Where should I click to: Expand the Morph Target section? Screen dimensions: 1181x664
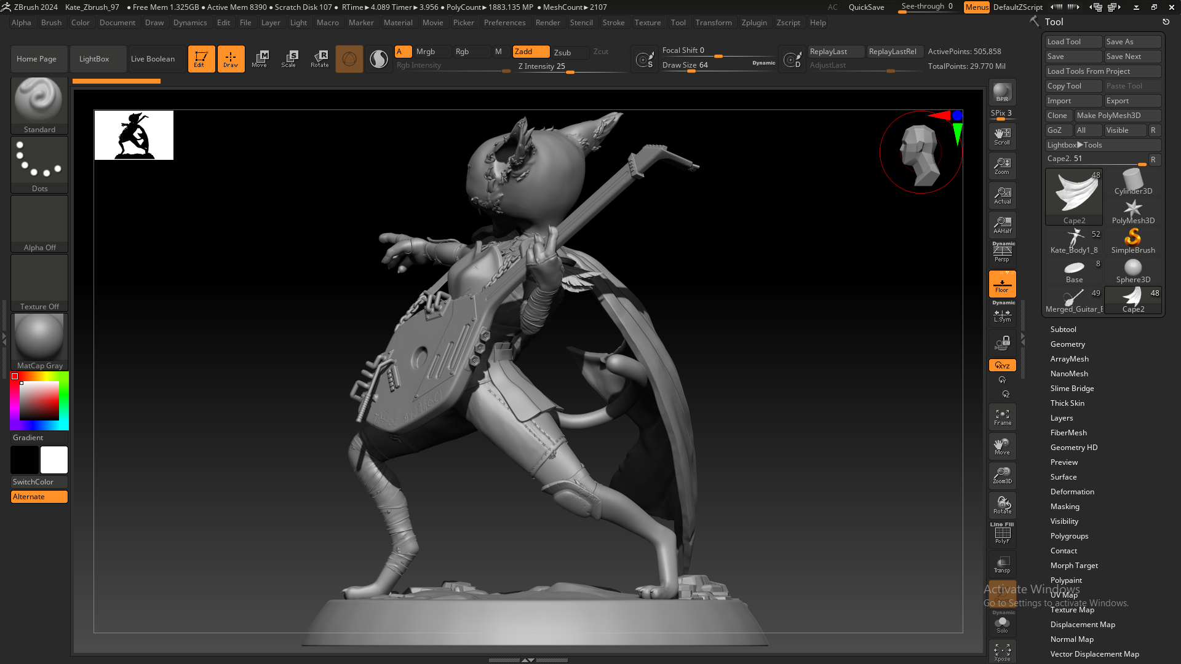1074,566
